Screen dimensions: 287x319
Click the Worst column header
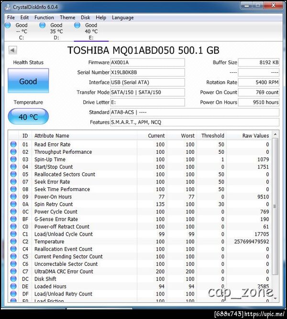point(182,136)
